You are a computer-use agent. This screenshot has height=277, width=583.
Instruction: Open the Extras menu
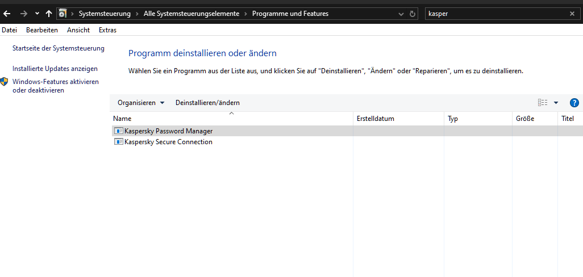coord(107,30)
